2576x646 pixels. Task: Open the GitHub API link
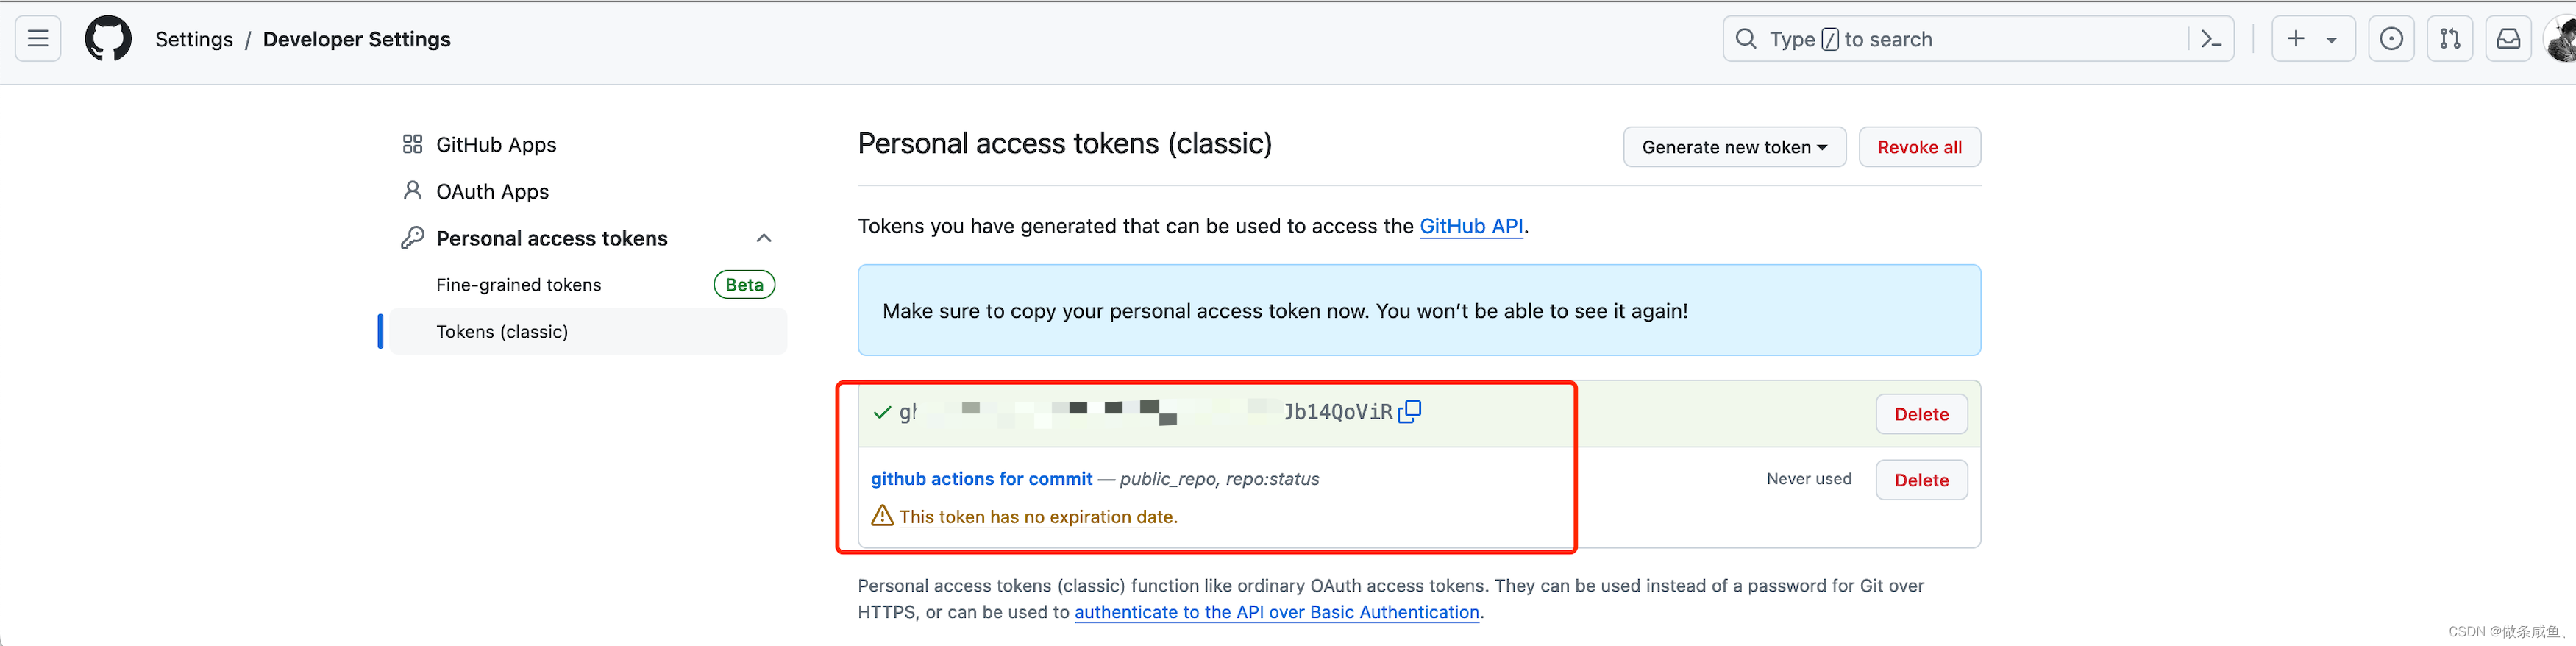1471,226
